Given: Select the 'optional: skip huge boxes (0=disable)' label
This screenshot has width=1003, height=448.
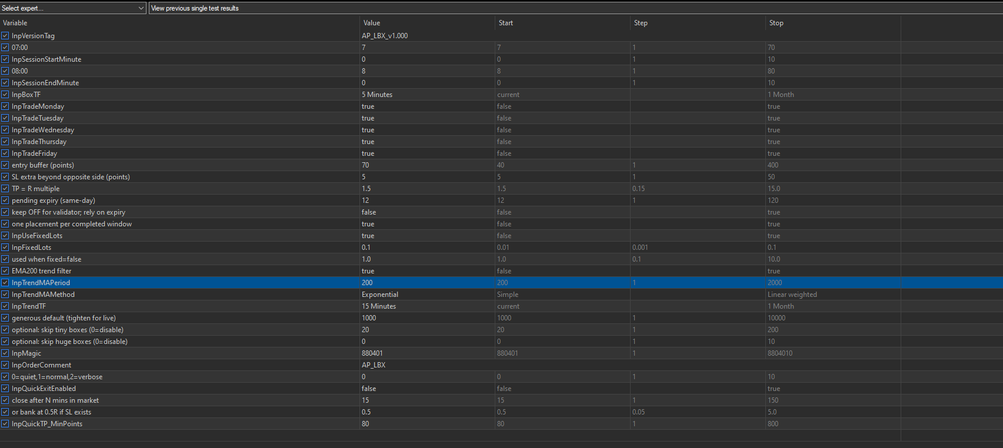Looking at the screenshot, I should click(x=69, y=342).
